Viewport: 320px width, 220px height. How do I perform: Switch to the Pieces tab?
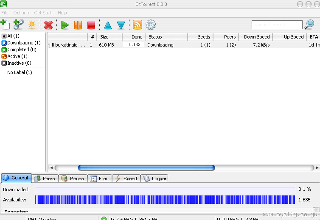[x=73, y=179]
